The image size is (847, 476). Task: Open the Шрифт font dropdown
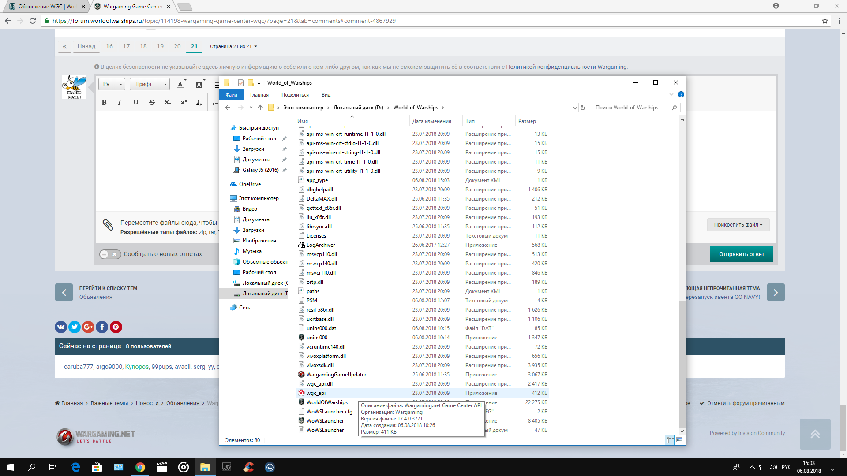click(x=150, y=84)
